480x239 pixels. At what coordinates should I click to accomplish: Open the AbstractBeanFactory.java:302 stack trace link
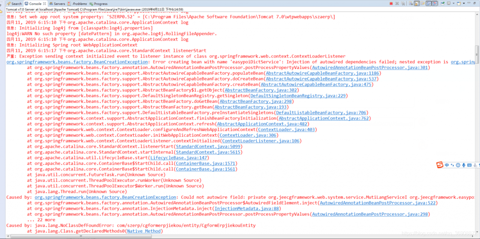pos(261,90)
